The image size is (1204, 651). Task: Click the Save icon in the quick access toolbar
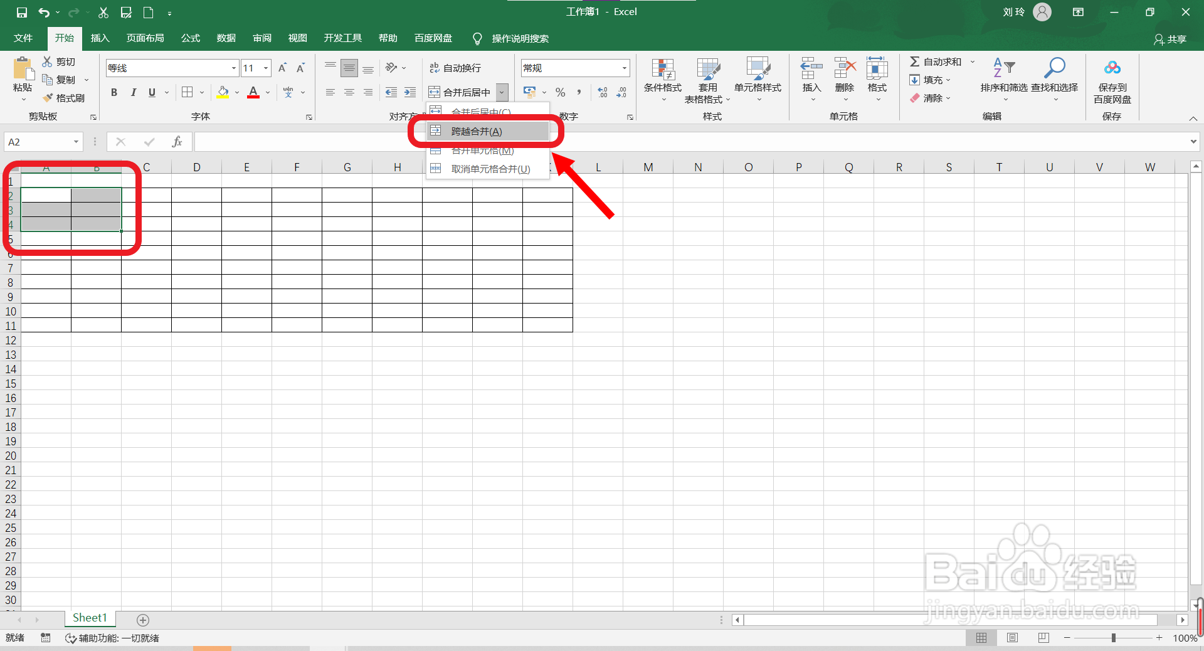coord(21,12)
